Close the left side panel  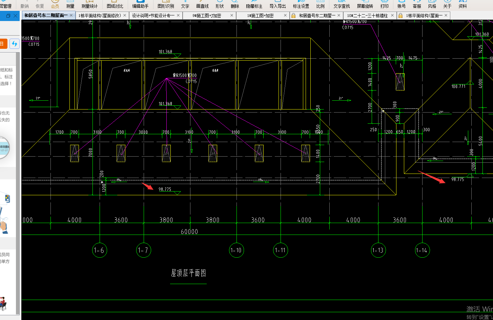click(16, 16)
